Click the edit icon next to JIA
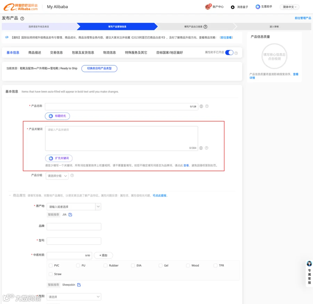The image size is (313, 304). tap(70, 215)
